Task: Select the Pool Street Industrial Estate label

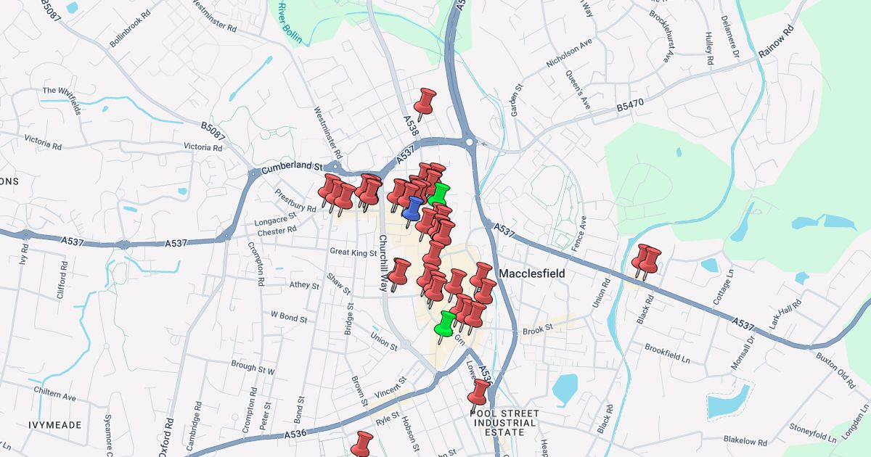Action: point(504,422)
